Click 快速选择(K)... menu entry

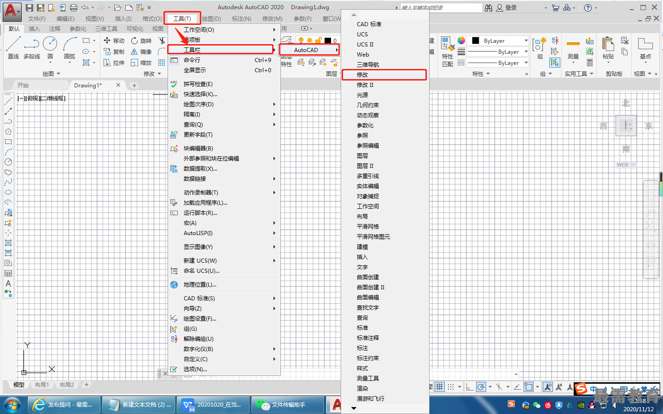coord(224,94)
